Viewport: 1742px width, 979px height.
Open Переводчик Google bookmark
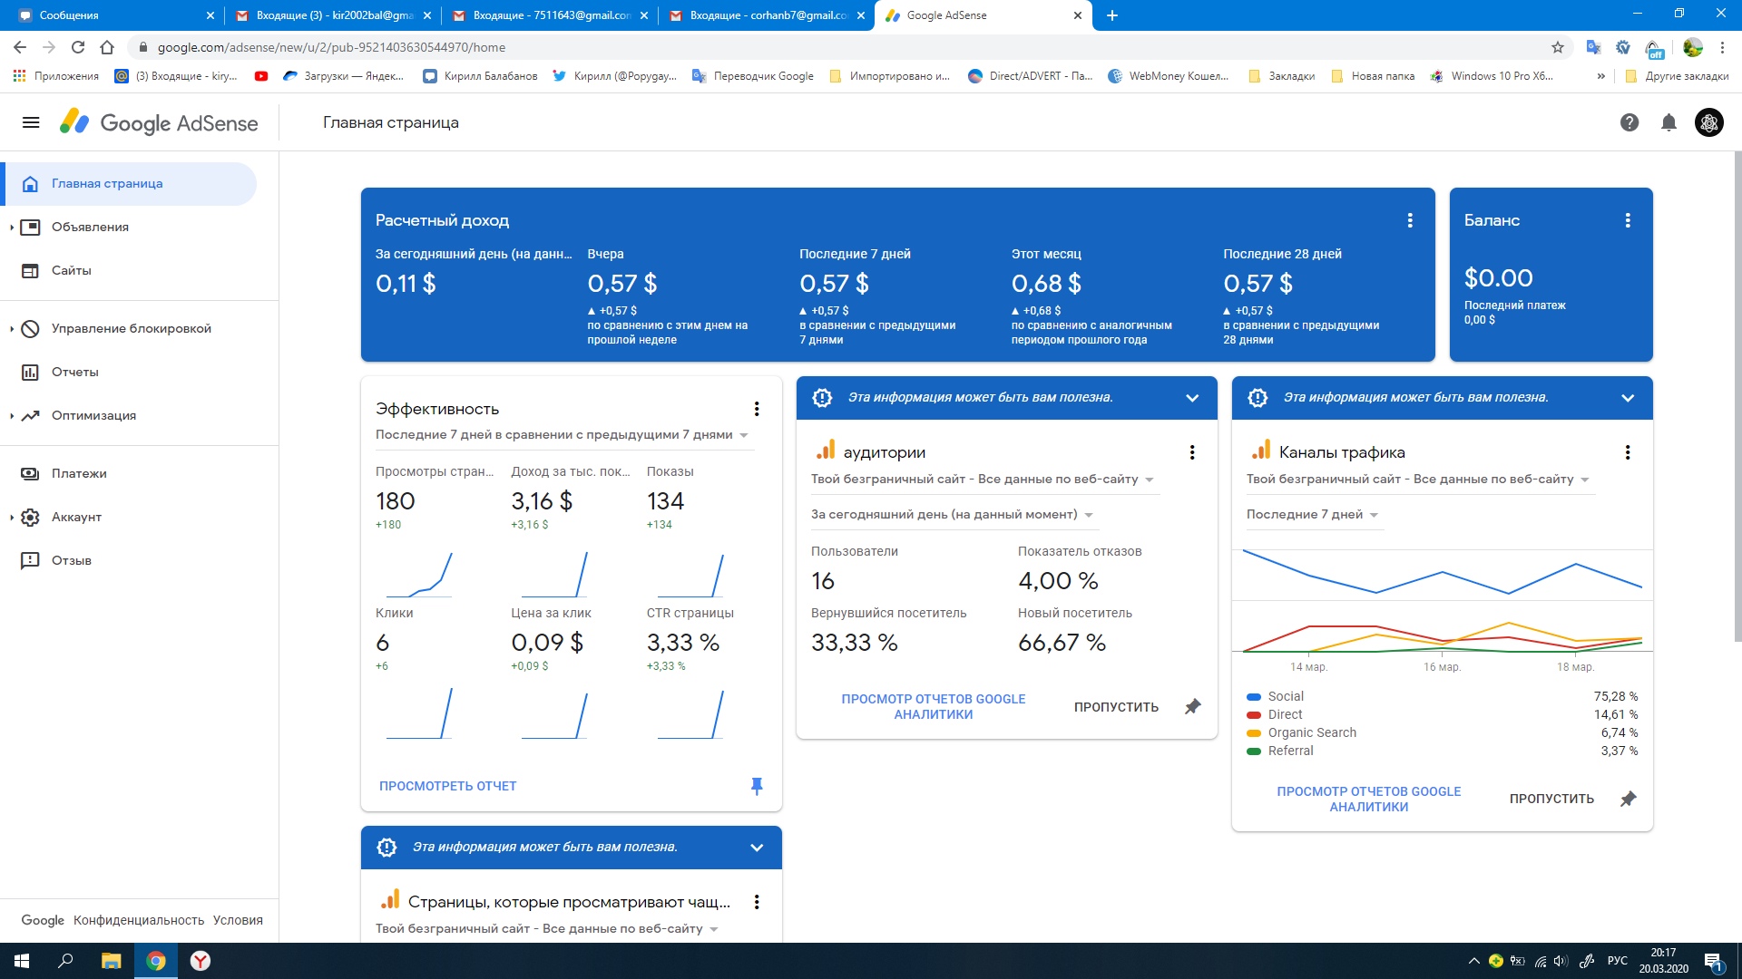tap(753, 76)
